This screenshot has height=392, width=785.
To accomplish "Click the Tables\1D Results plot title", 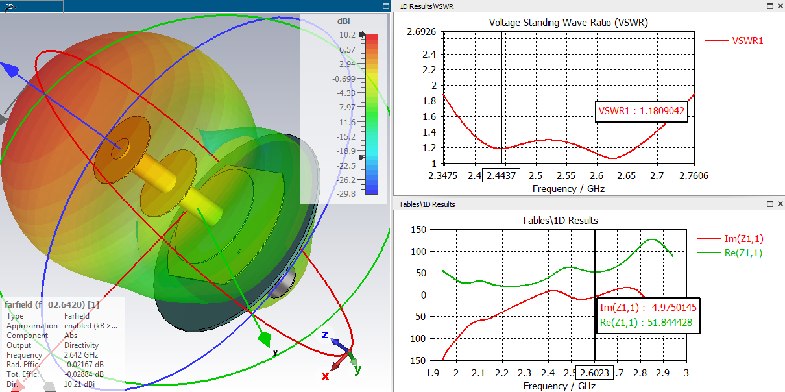I will click(x=560, y=220).
